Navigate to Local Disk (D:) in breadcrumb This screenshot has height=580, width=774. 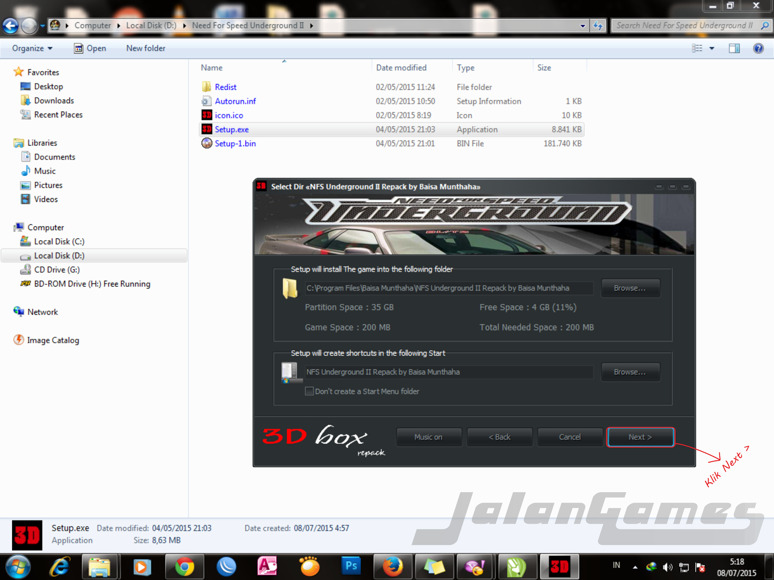(151, 26)
